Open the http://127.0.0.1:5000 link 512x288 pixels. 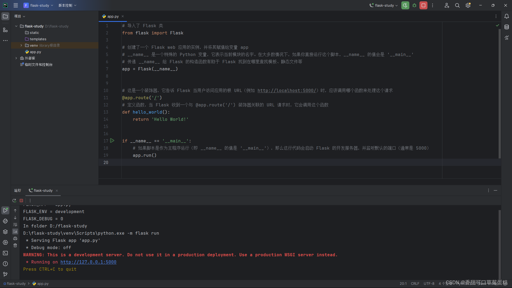(x=88, y=262)
